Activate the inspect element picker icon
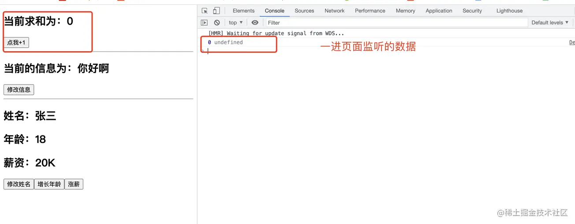The width and height of the screenshot is (575, 224). point(205,11)
